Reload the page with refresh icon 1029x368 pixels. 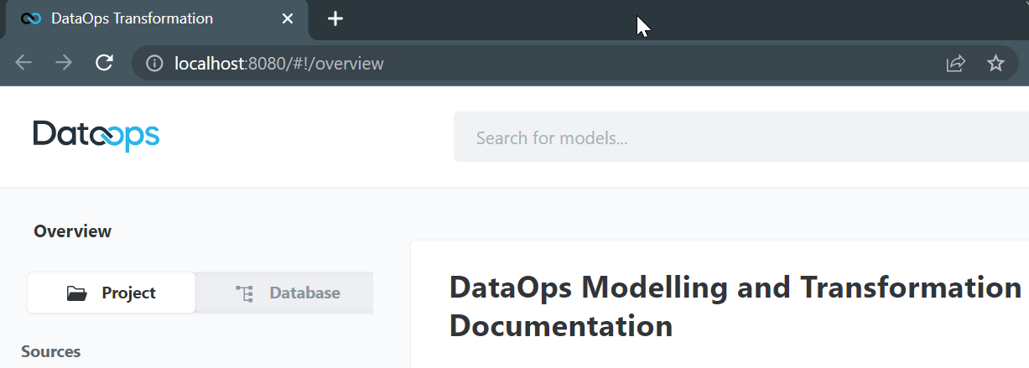click(x=104, y=63)
